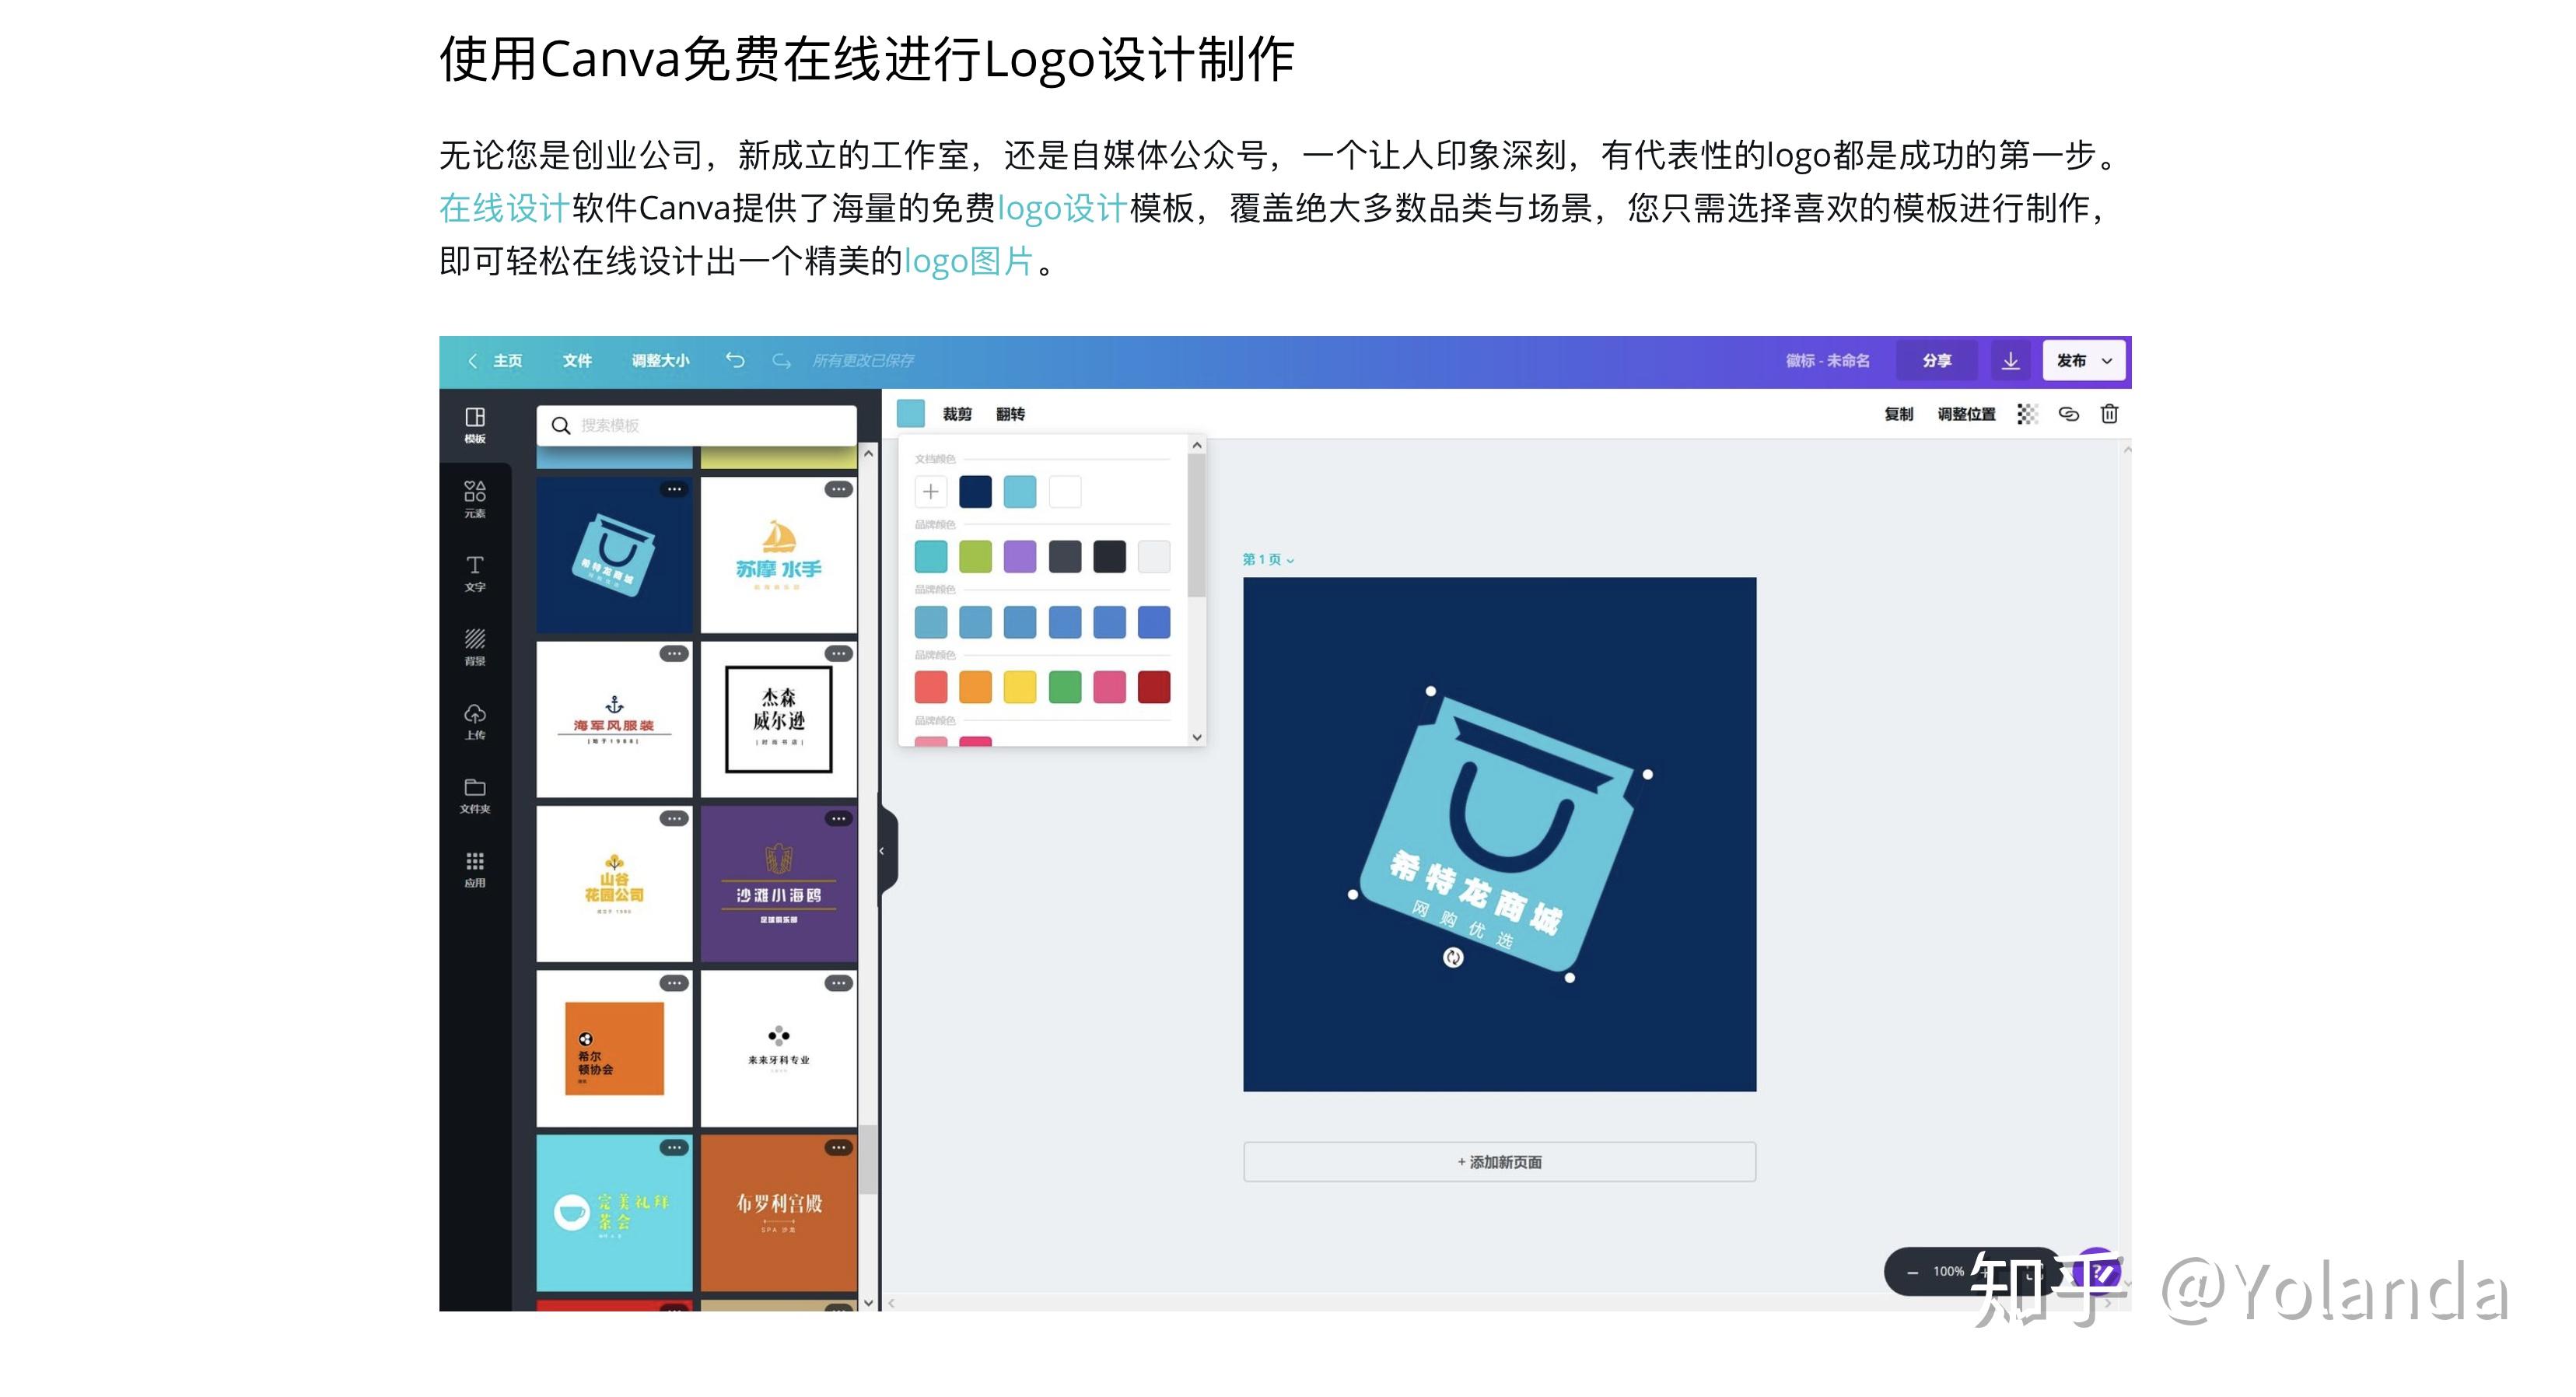The image size is (2576, 1397).
Task: Pick the orange color swatch
Action: click(975, 687)
